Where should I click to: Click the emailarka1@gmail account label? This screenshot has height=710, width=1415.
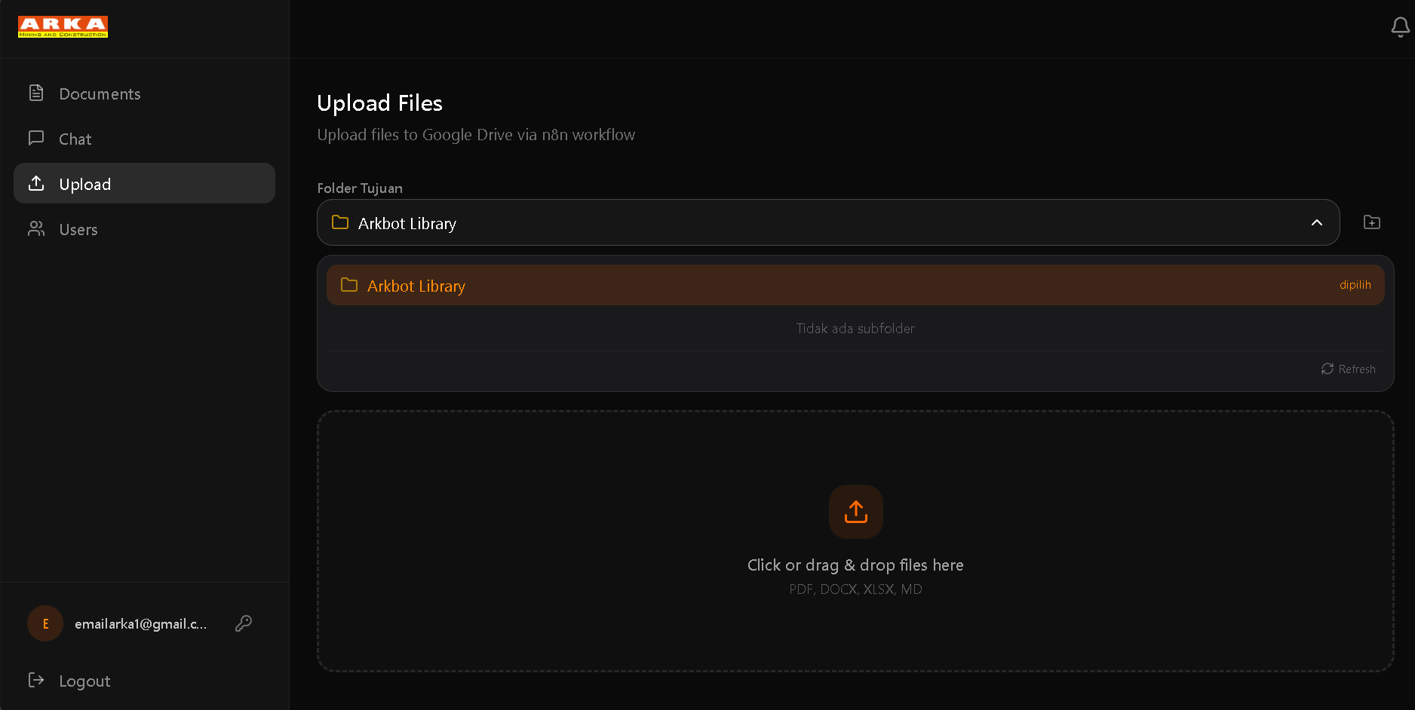[x=140, y=624]
